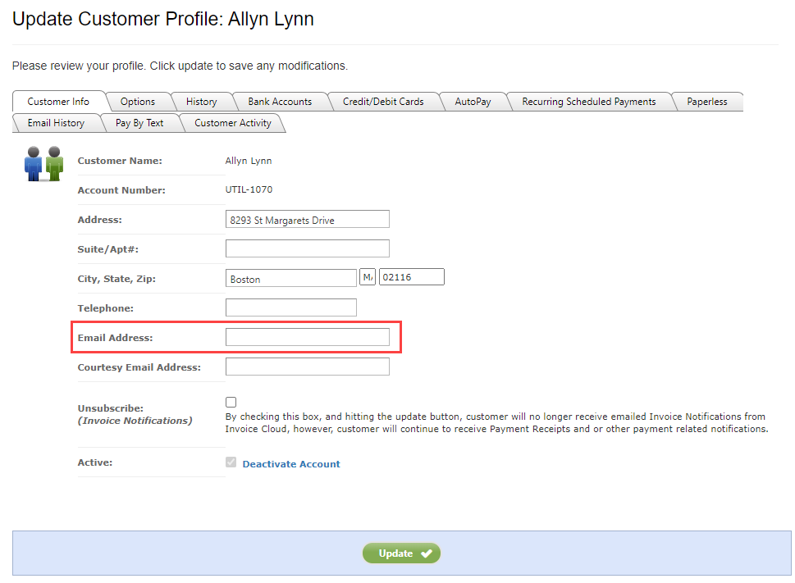Viewport: 795px width, 583px height.
Task: Click the Deactivate Account link
Action: coord(291,464)
